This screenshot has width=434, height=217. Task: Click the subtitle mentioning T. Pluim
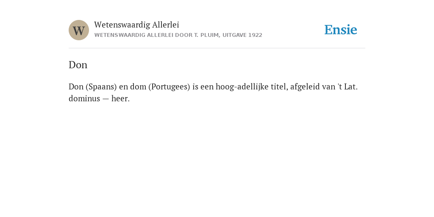(x=178, y=35)
